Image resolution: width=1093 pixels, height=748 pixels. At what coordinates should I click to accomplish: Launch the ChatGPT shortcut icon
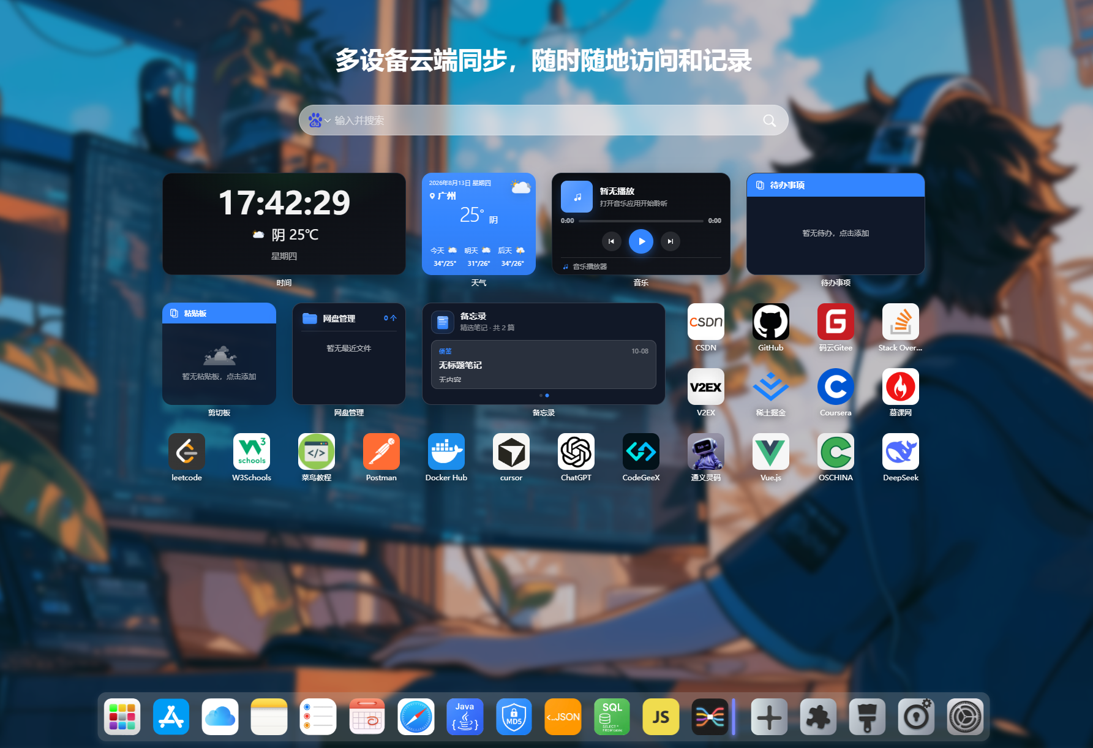[x=576, y=451]
